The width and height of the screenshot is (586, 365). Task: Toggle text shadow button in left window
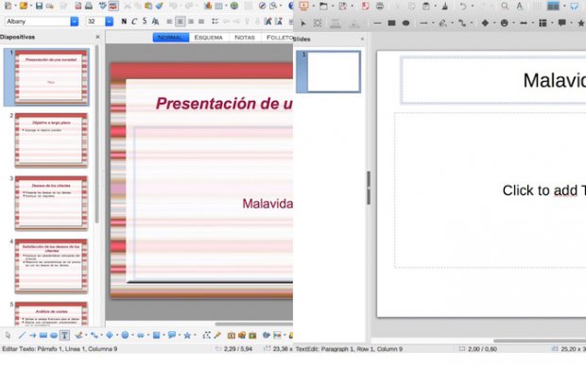(155, 22)
